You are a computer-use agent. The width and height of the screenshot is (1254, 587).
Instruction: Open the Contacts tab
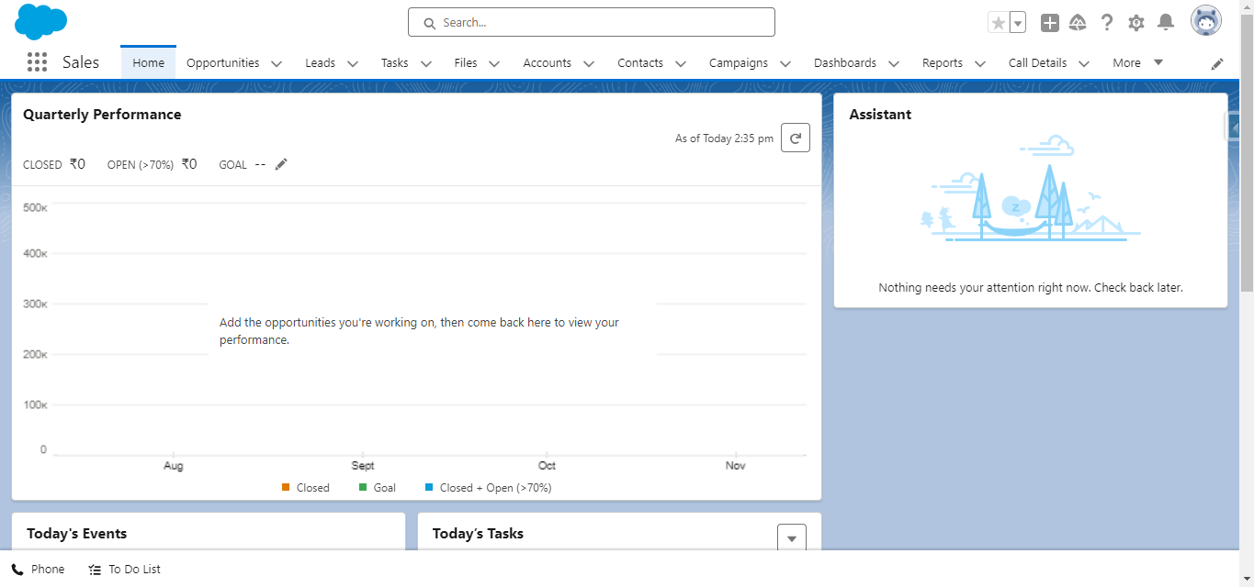click(x=640, y=63)
